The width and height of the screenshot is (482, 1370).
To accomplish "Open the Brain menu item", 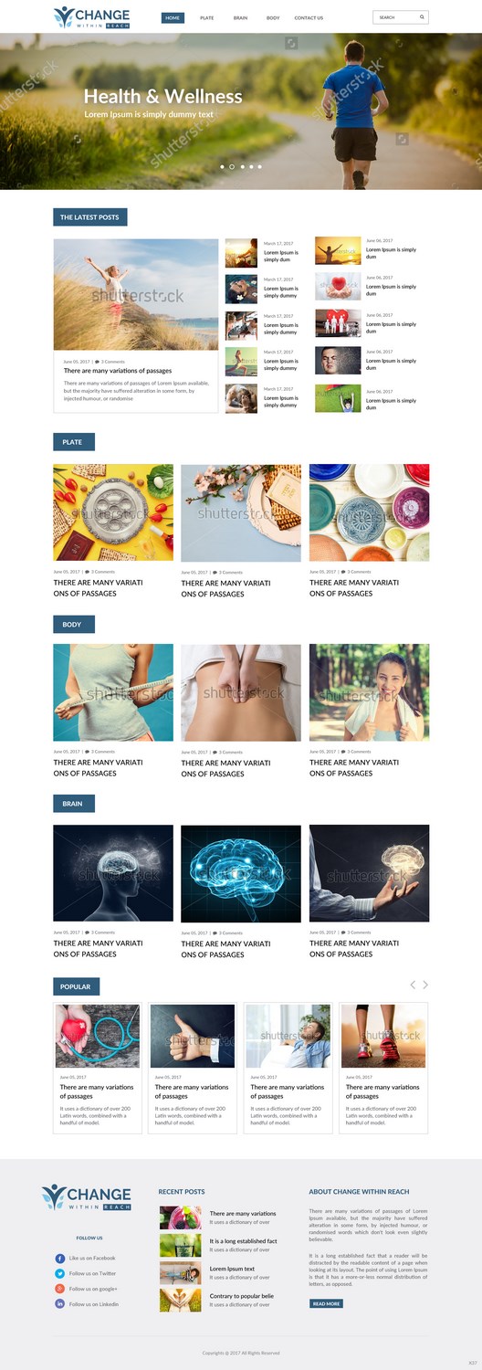I will click(240, 18).
